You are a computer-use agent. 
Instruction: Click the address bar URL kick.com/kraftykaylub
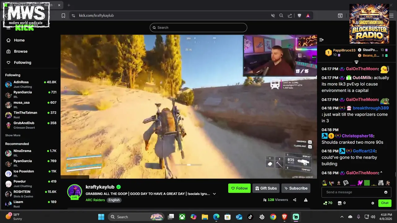96,15
